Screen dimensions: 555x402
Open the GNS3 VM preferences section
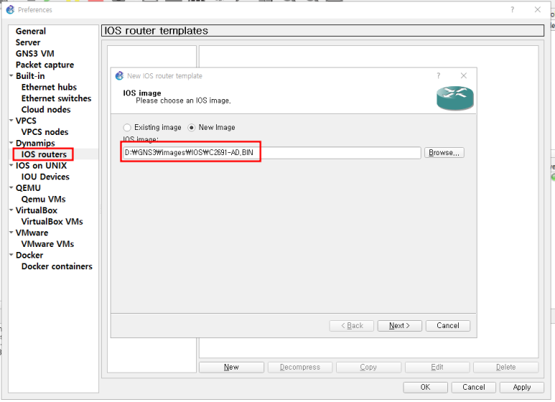(x=35, y=54)
